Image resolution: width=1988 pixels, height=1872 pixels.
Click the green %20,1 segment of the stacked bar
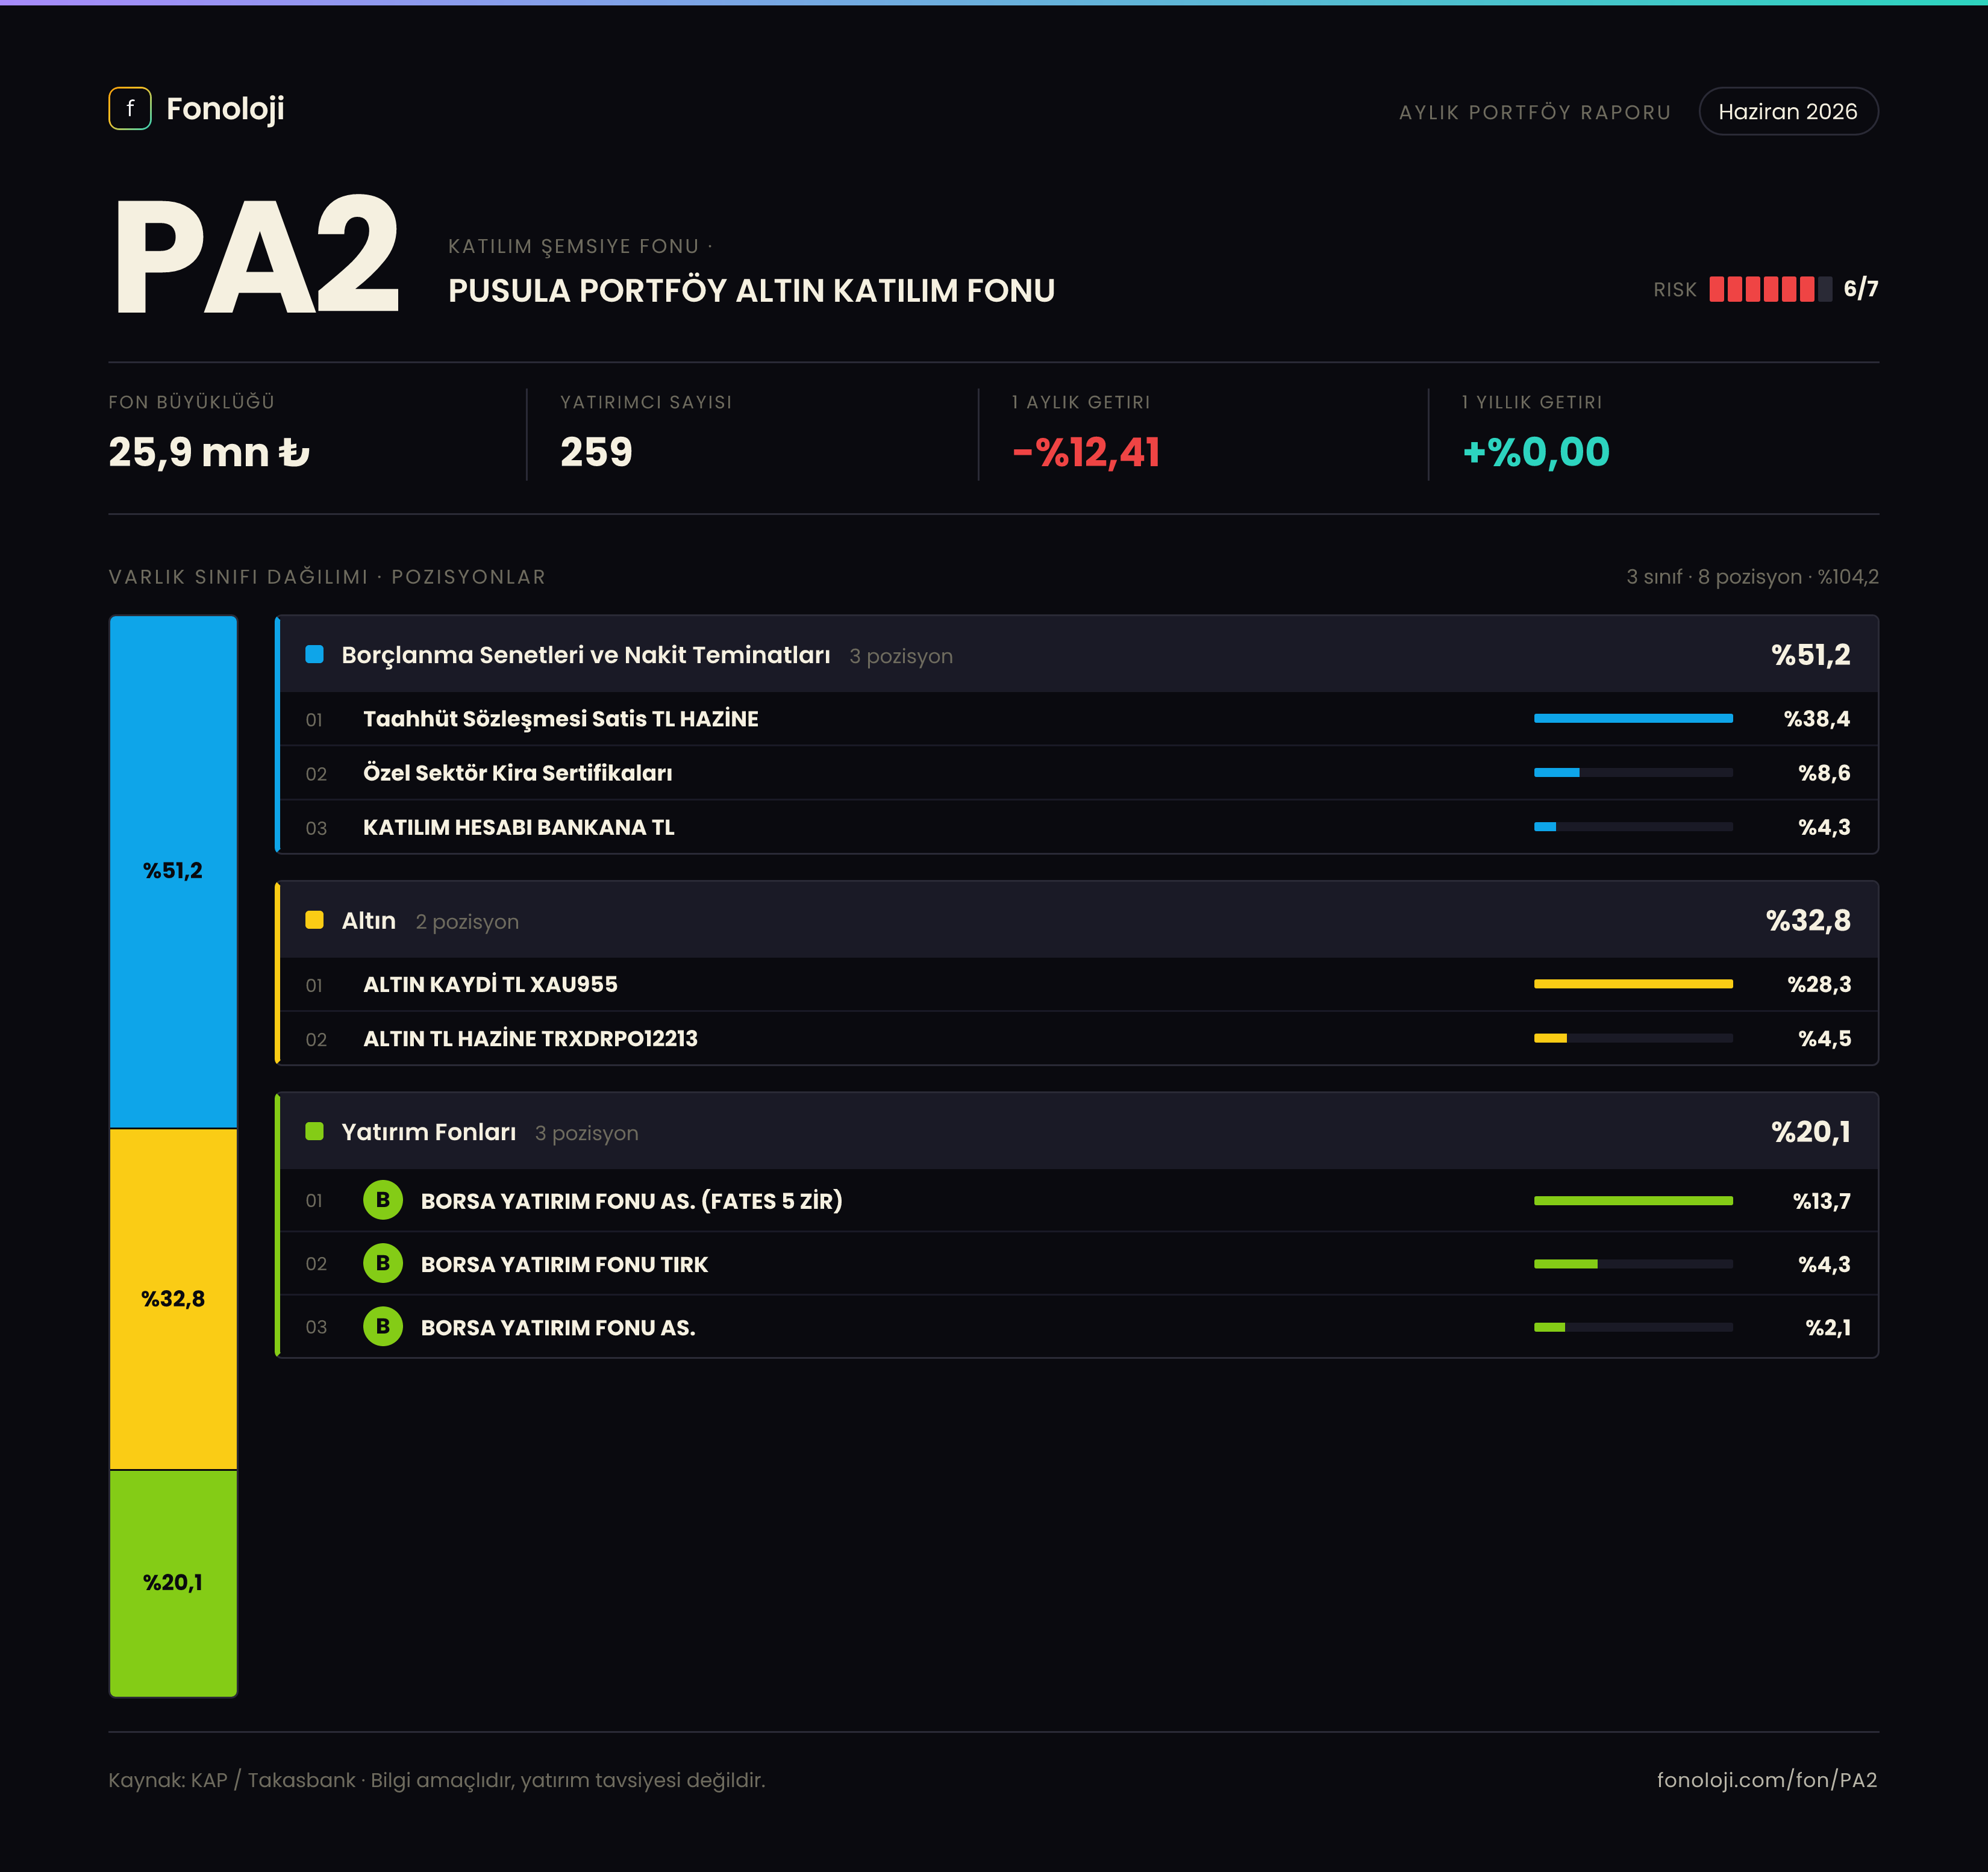(173, 1583)
